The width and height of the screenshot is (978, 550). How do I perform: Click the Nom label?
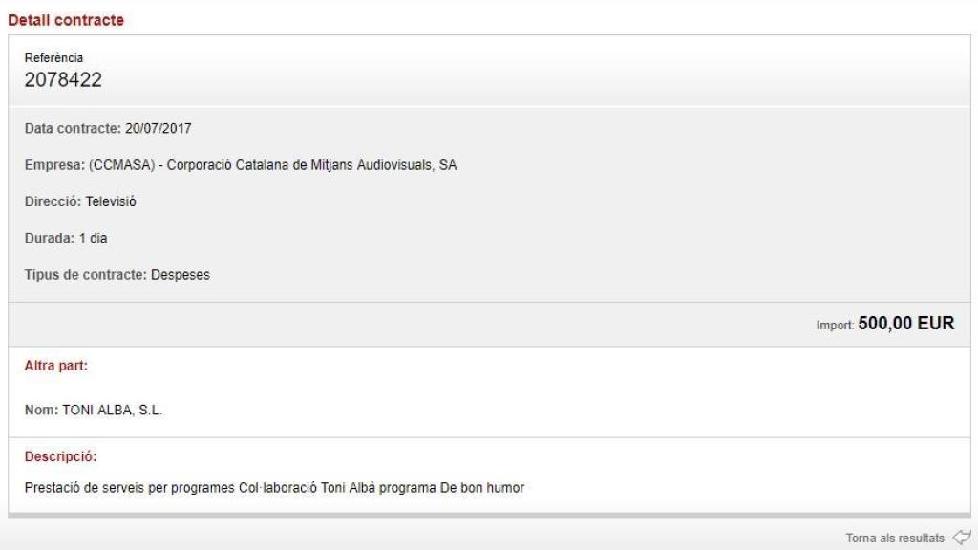click(x=40, y=411)
